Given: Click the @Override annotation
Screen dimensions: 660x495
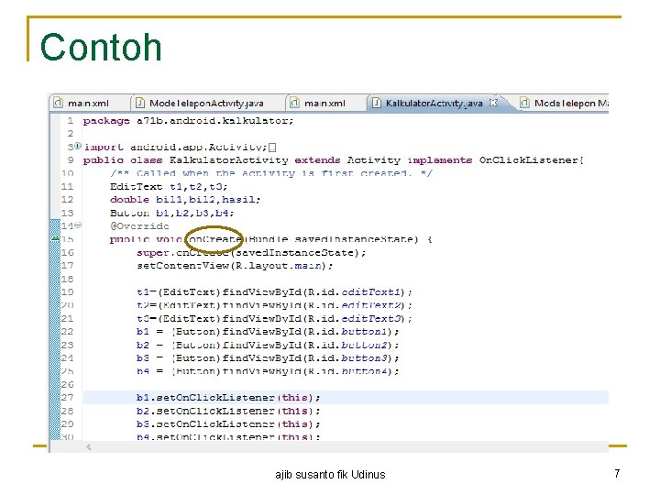Looking at the screenshot, I should point(139,226).
